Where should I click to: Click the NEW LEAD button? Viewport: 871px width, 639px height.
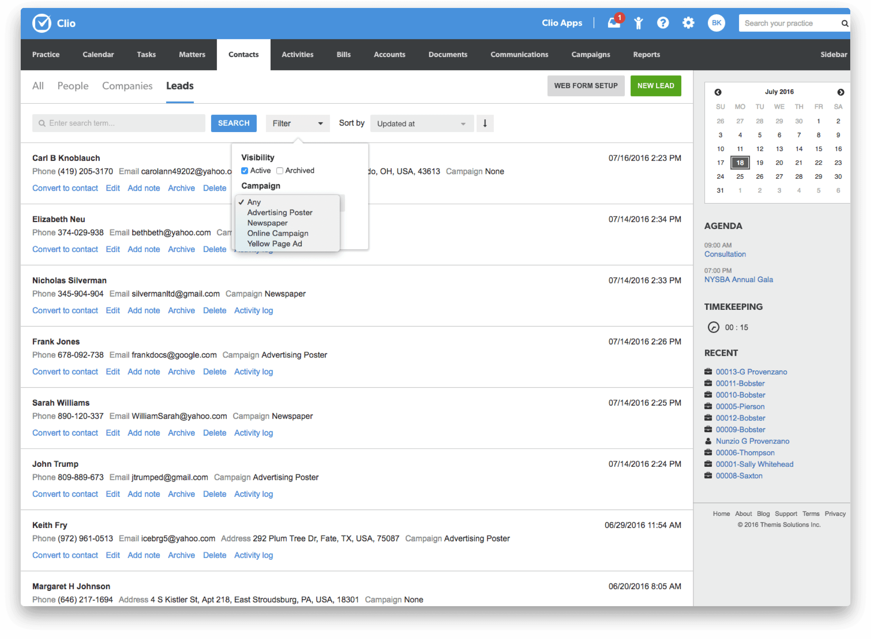pos(655,86)
